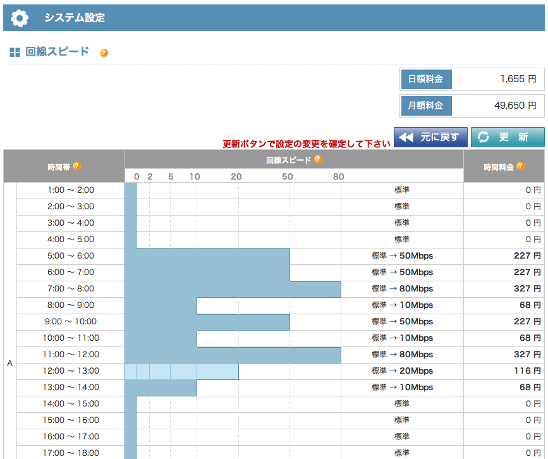
Task: Click the 日額料金 daily fee label
Action: [x=426, y=80]
